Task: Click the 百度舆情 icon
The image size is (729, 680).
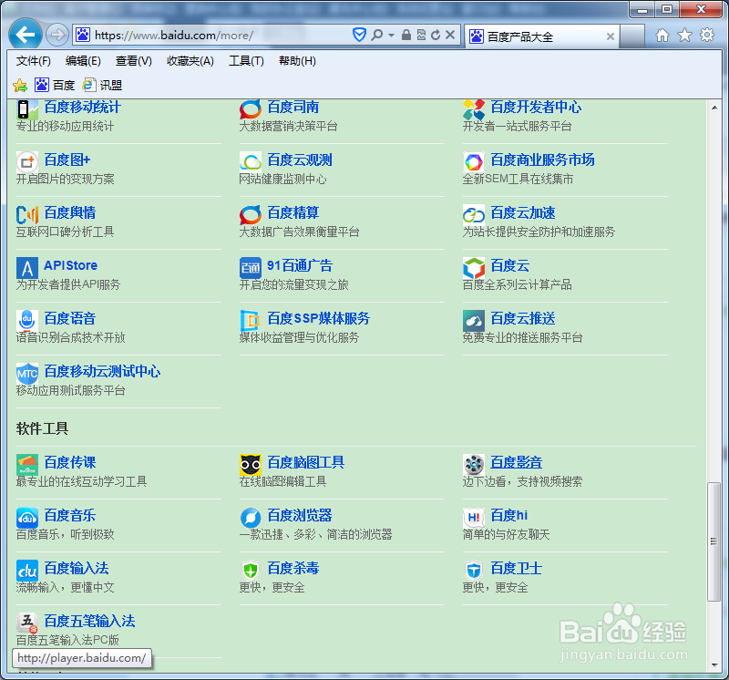Action: pyautogui.click(x=27, y=215)
